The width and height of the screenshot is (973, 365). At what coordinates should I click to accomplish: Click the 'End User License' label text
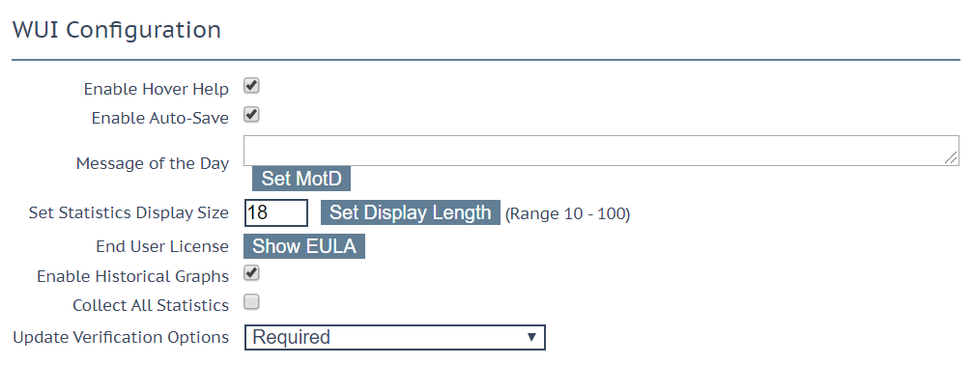point(162,246)
